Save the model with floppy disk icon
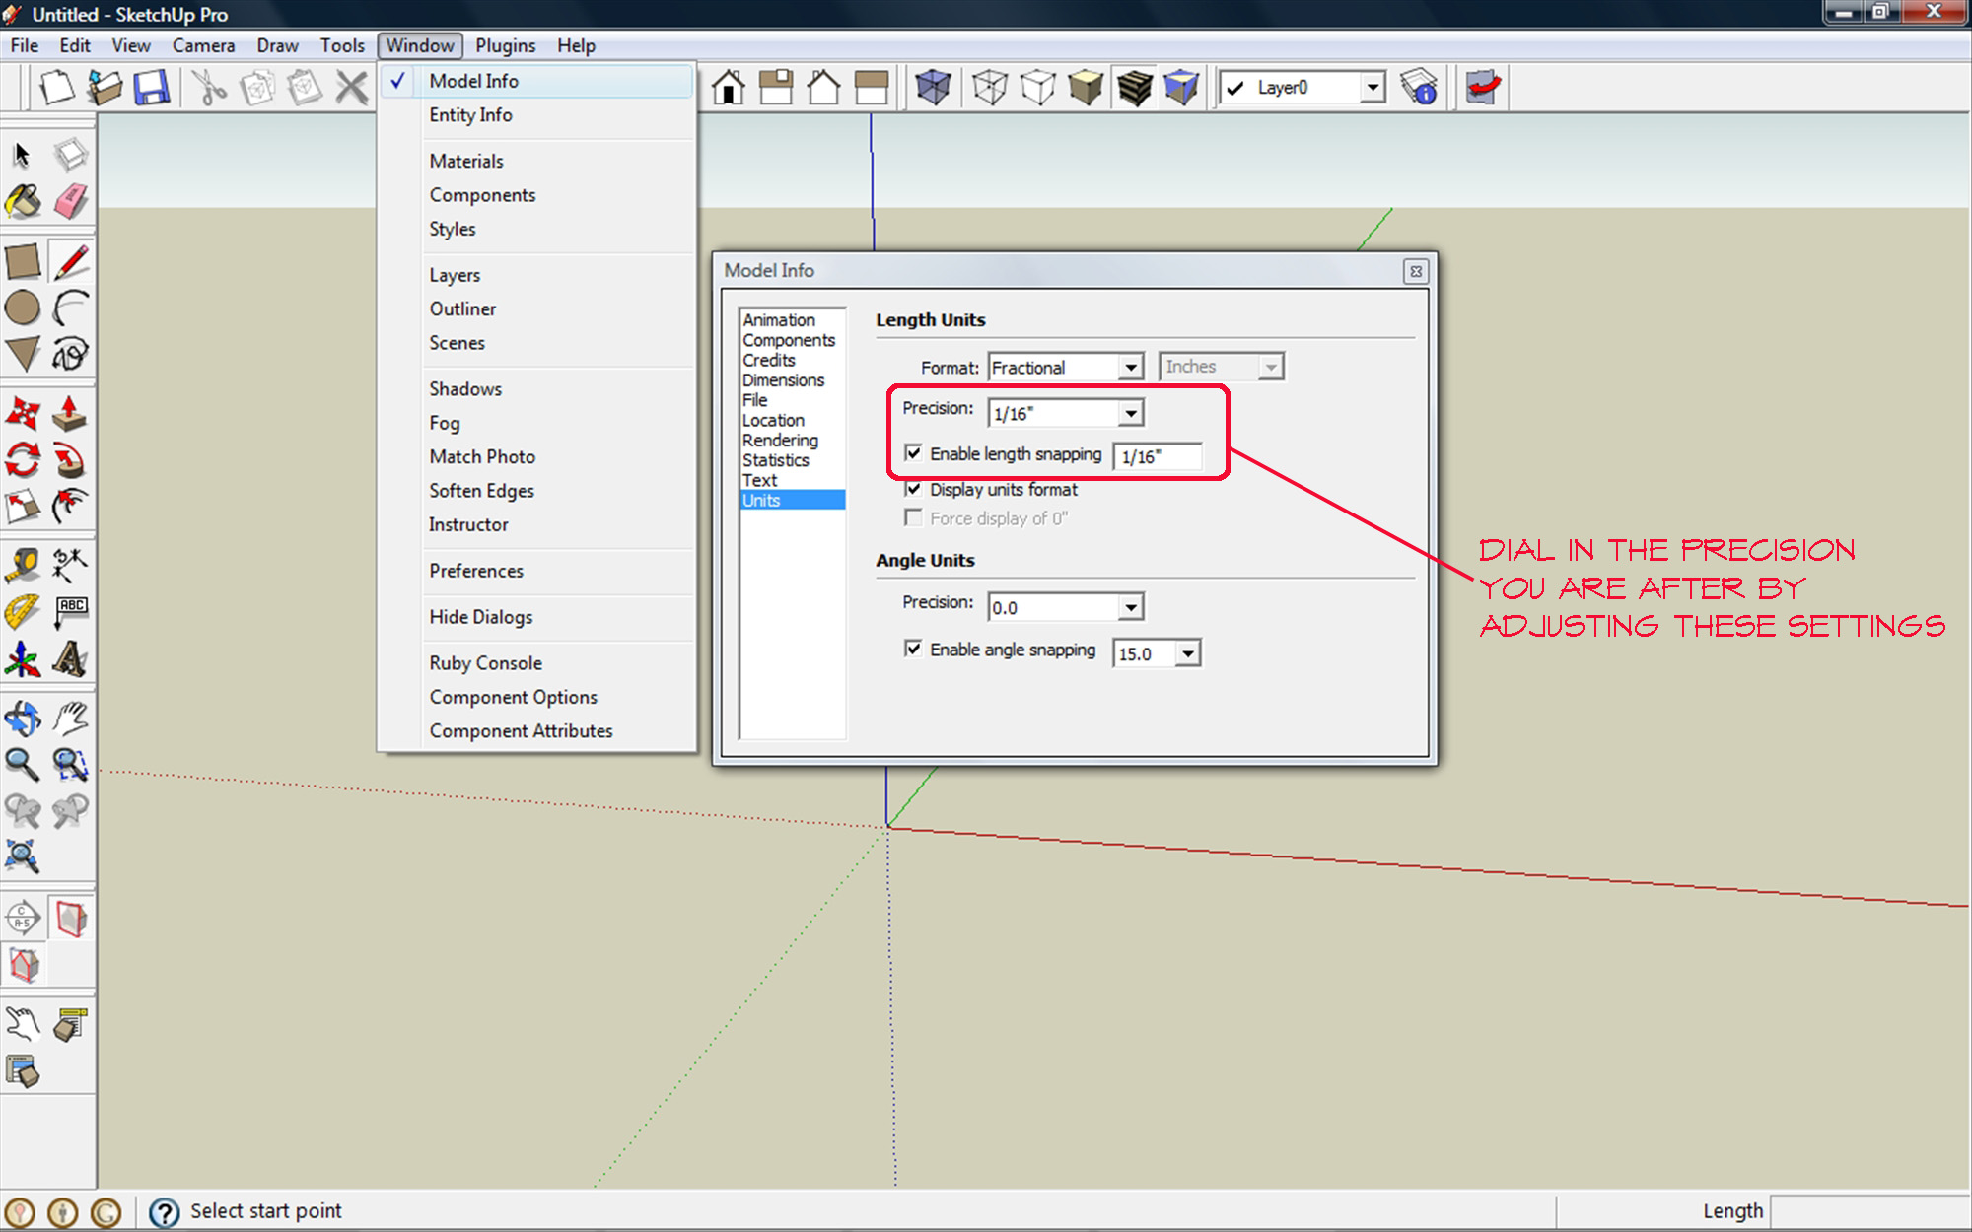The width and height of the screenshot is (1972, 1232). tap(152, 88)
